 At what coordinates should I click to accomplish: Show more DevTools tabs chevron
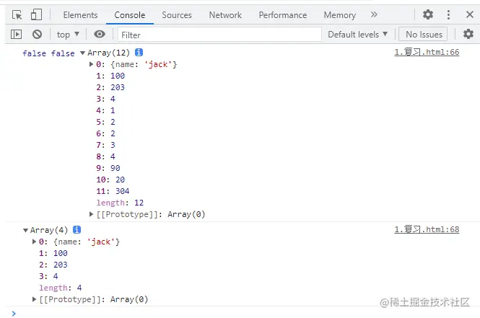point(374,14)
